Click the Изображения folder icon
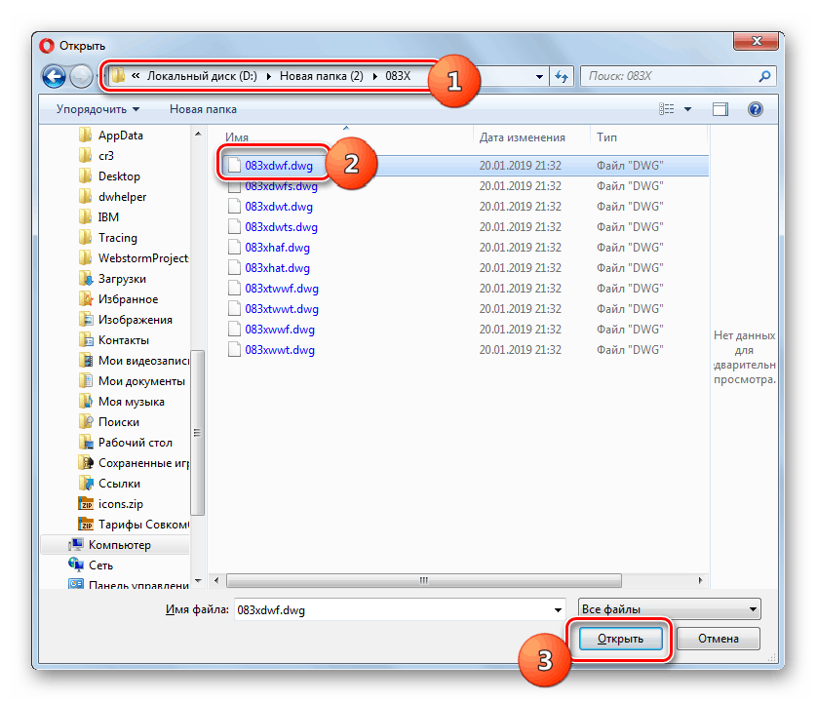The image size is (817, 702). coord(85,320)
